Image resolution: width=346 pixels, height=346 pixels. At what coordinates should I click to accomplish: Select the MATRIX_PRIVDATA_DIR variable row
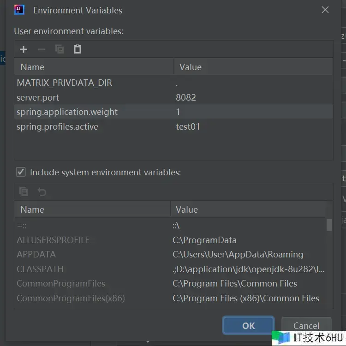point(65,83)
